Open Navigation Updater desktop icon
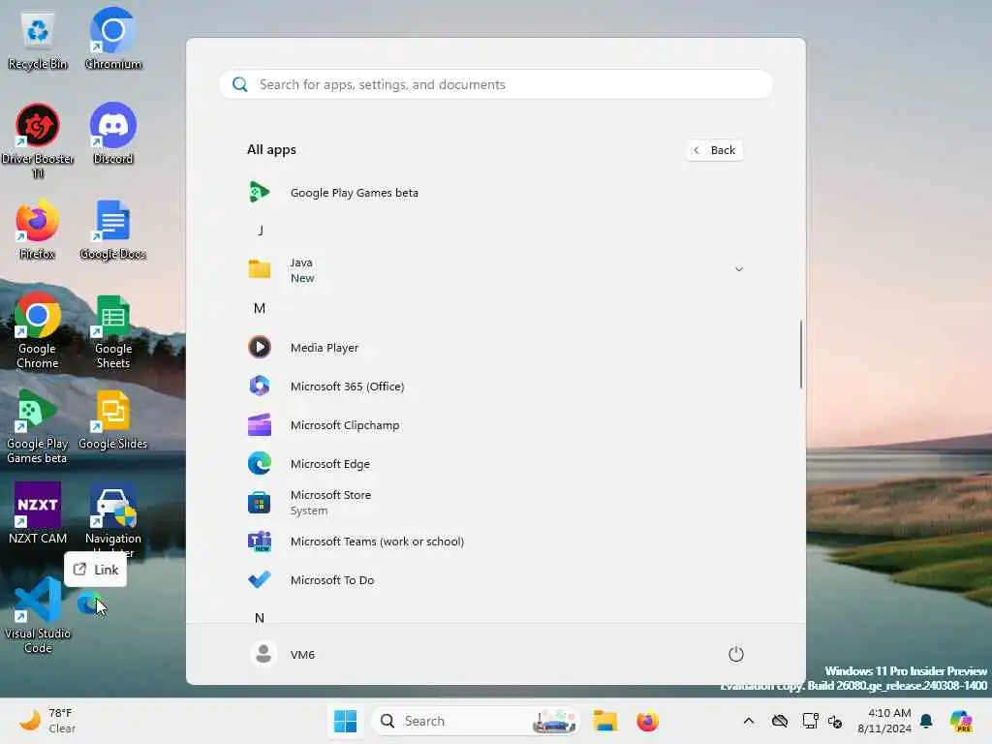 tap(113, 520)
